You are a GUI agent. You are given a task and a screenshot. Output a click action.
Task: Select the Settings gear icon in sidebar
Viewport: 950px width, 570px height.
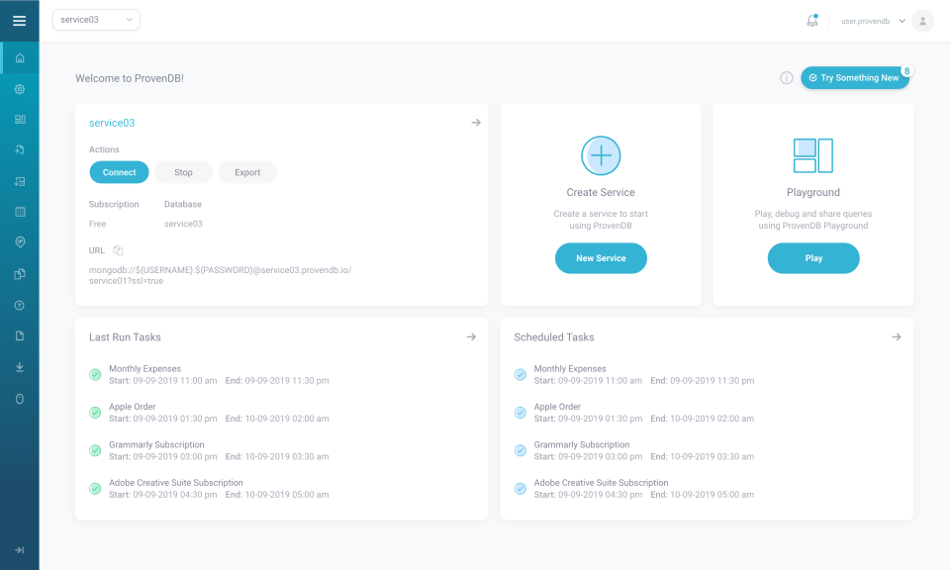[x=20, y=89]
